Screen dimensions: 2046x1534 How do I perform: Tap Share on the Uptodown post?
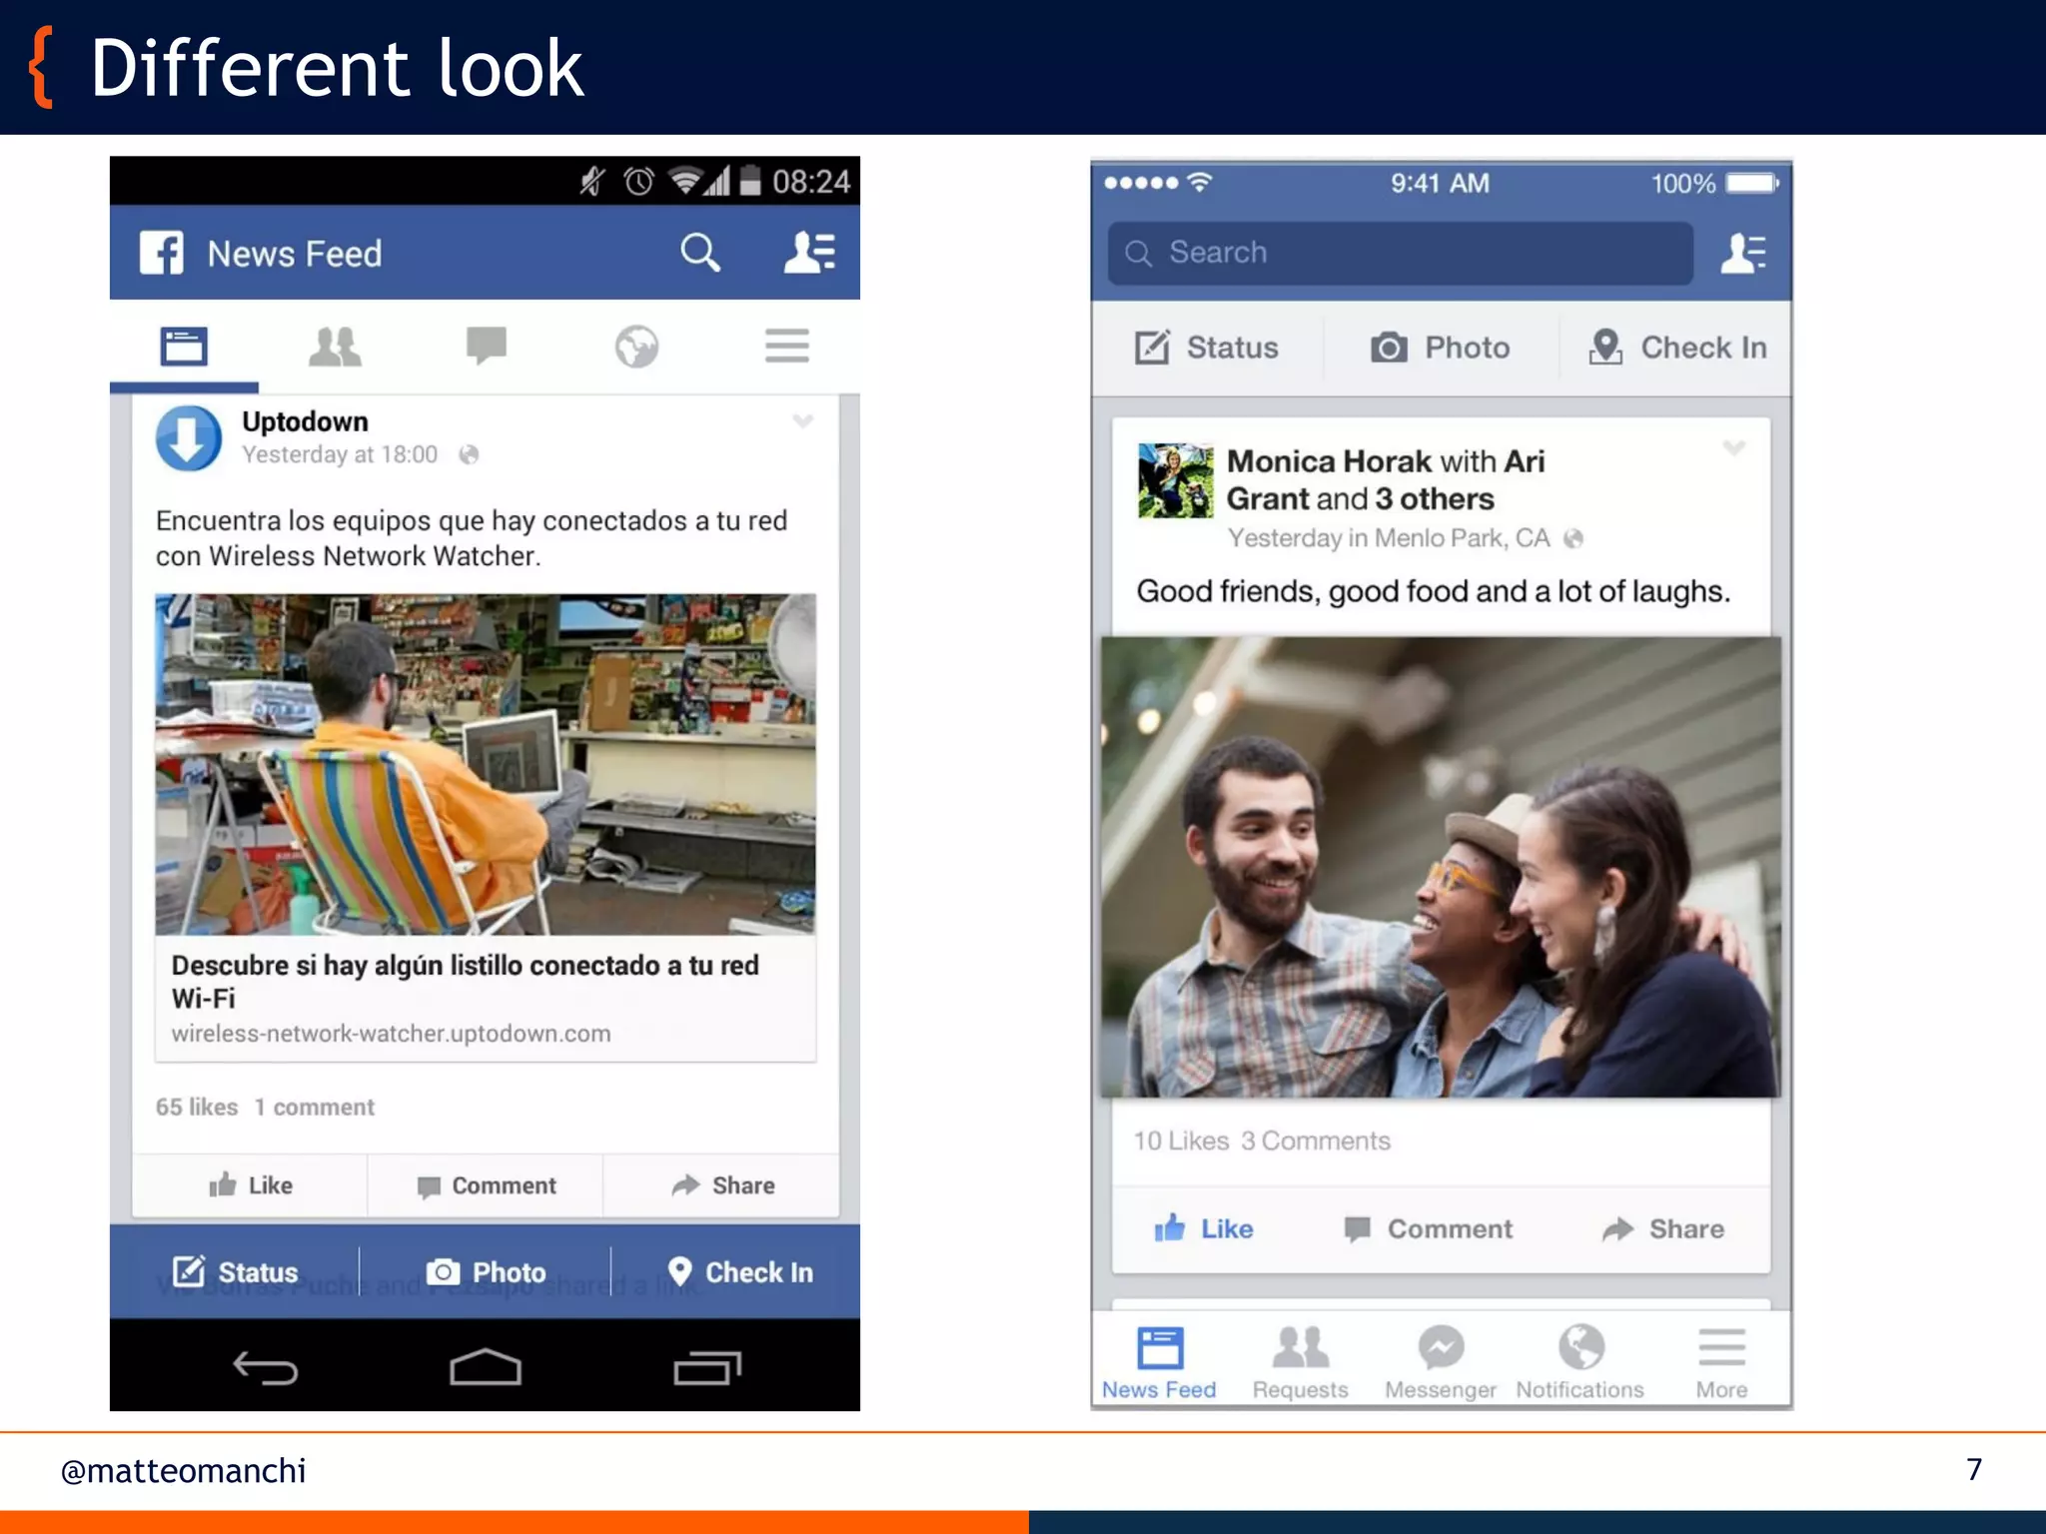click(x=723, y=1185)
